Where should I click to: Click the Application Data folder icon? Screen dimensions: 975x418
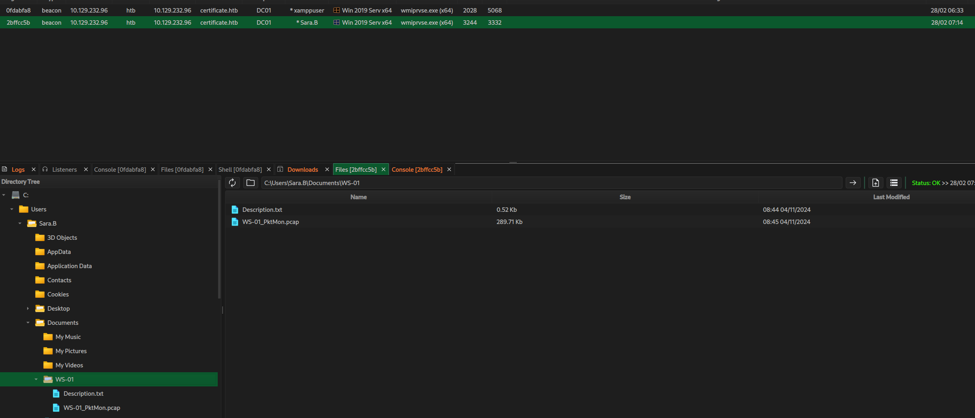point(40,266)
